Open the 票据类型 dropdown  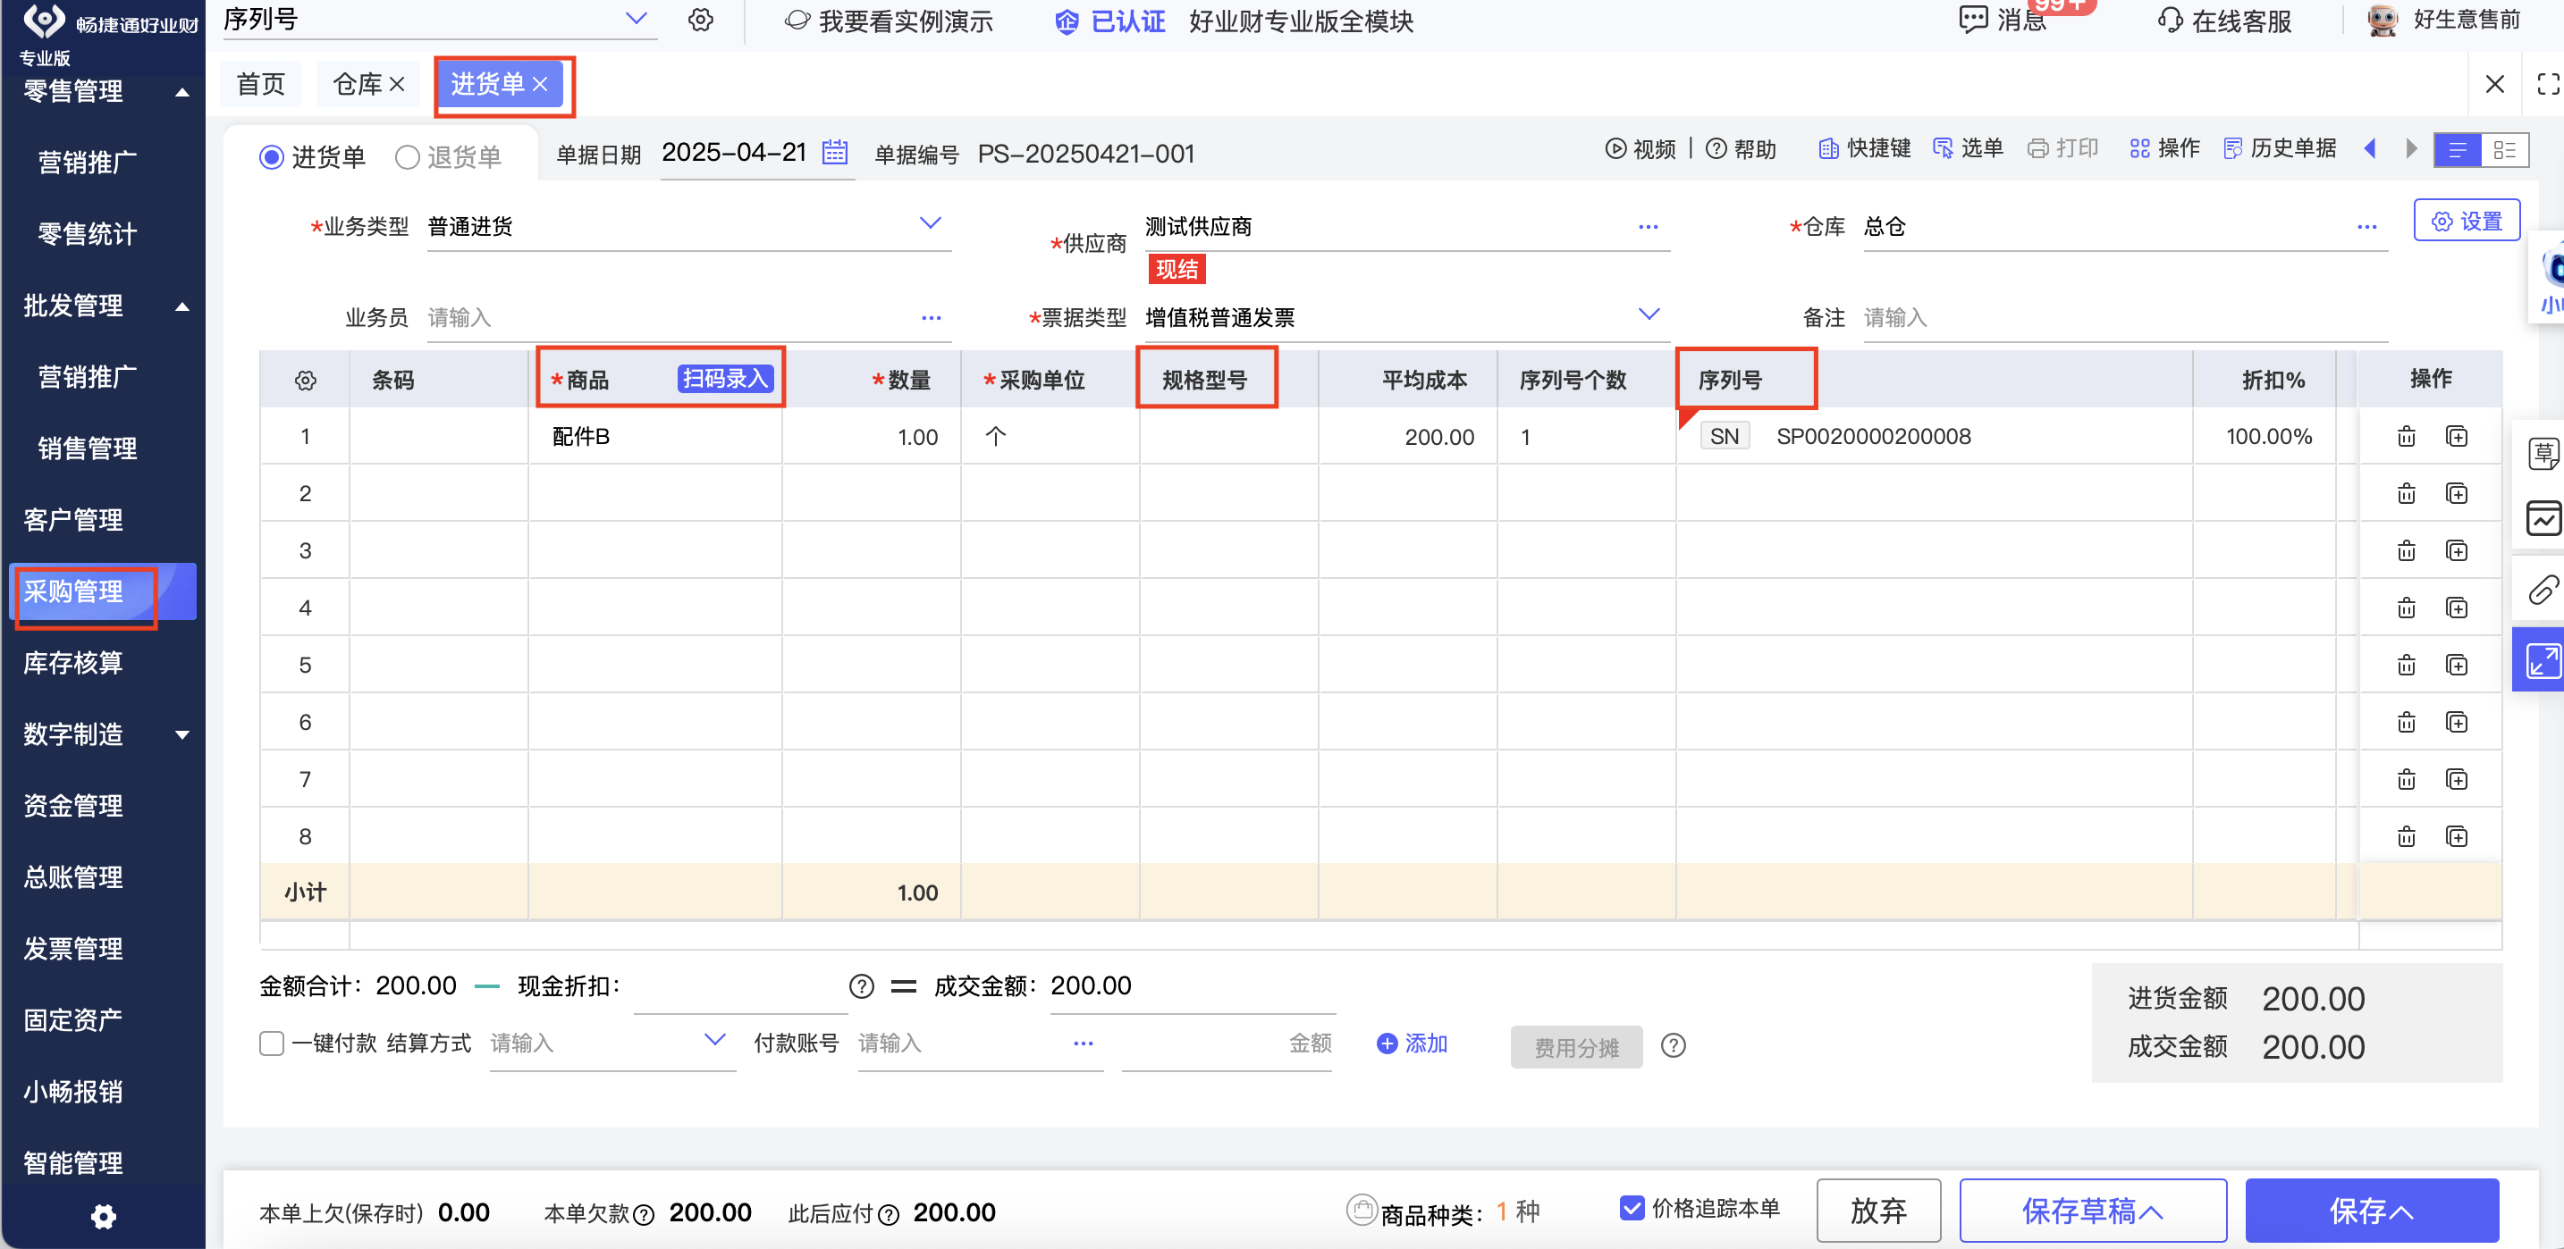[1649, 315]
